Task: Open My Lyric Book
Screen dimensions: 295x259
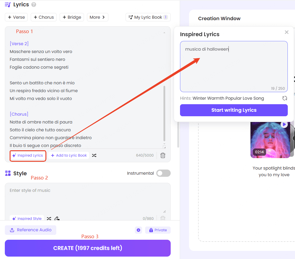Action: 148,17
